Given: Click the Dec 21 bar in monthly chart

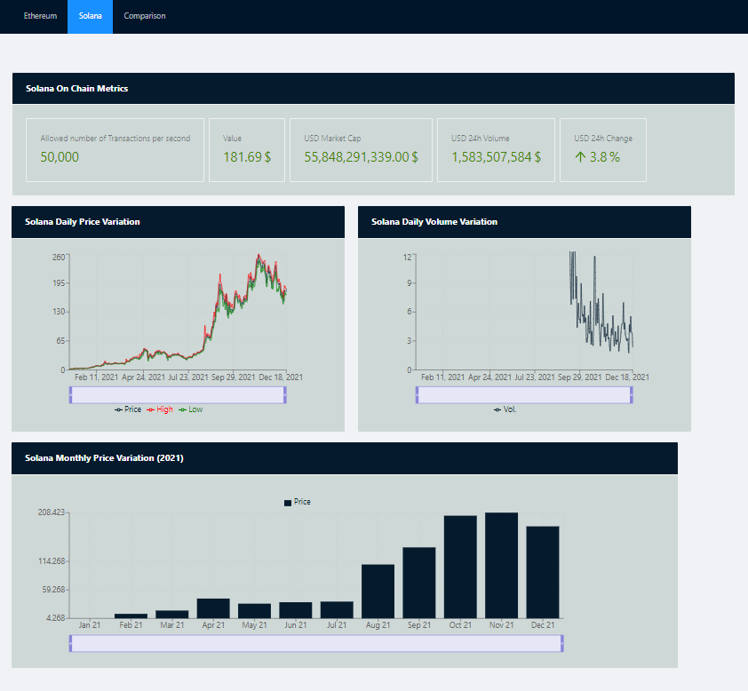Looking at the screenshot, I should [x=543, y=572].
